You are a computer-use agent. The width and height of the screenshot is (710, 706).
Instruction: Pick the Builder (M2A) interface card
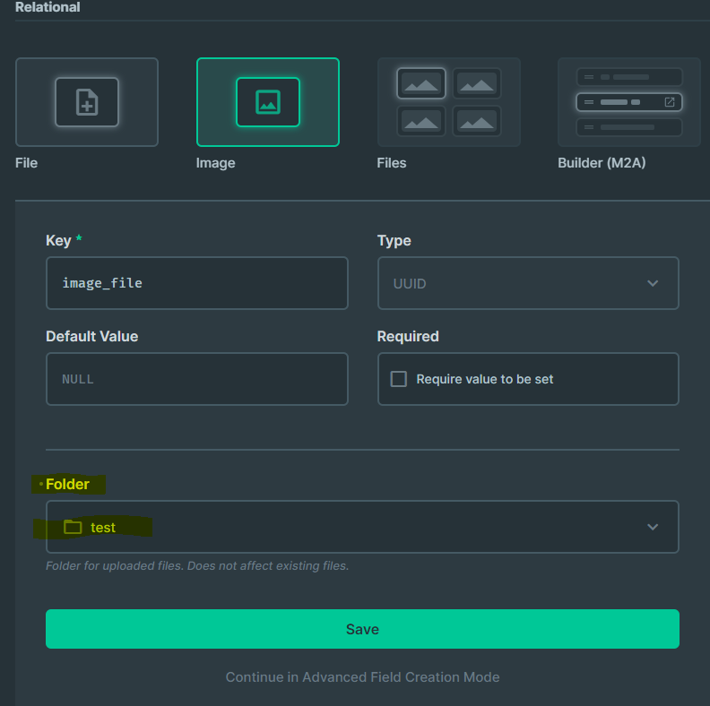coord(629,102)
